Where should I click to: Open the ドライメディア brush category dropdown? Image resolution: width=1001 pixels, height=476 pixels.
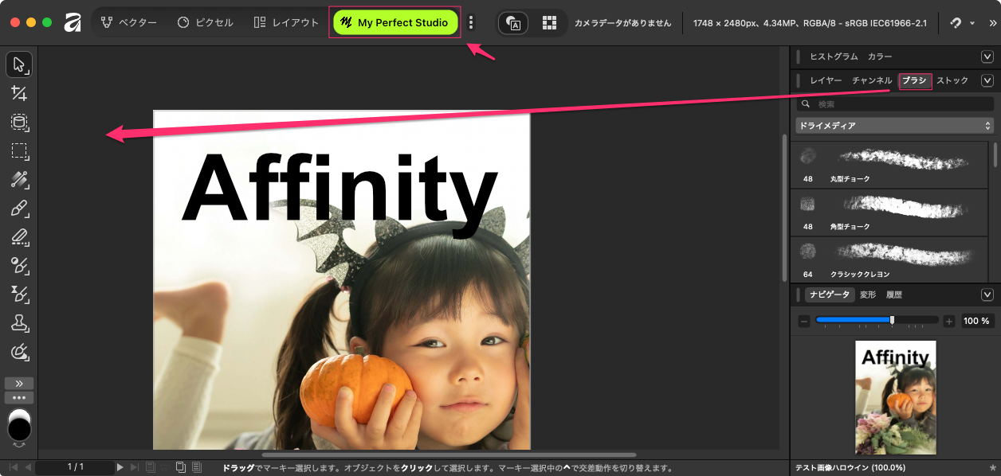894,126
